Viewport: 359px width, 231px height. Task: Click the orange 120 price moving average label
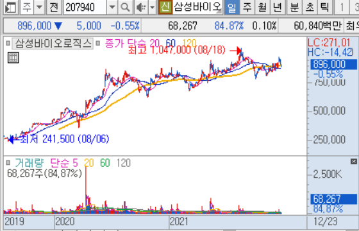click(x=189, y=43)
